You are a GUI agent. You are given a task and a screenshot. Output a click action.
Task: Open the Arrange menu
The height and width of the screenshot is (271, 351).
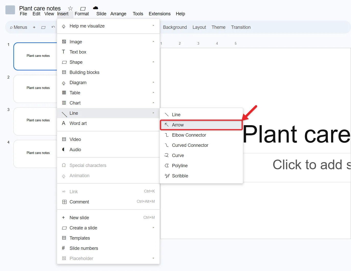click(118, 14)
